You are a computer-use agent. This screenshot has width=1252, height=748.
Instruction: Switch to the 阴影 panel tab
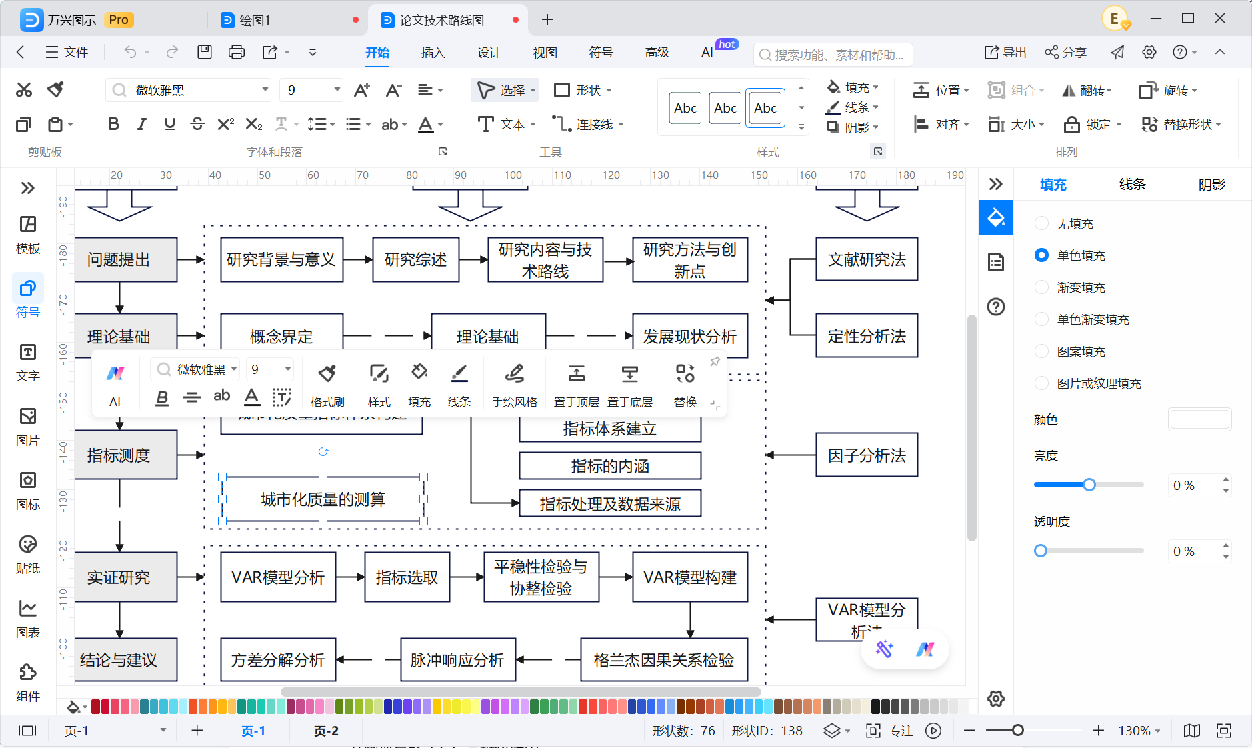[x=1211, y=184]
